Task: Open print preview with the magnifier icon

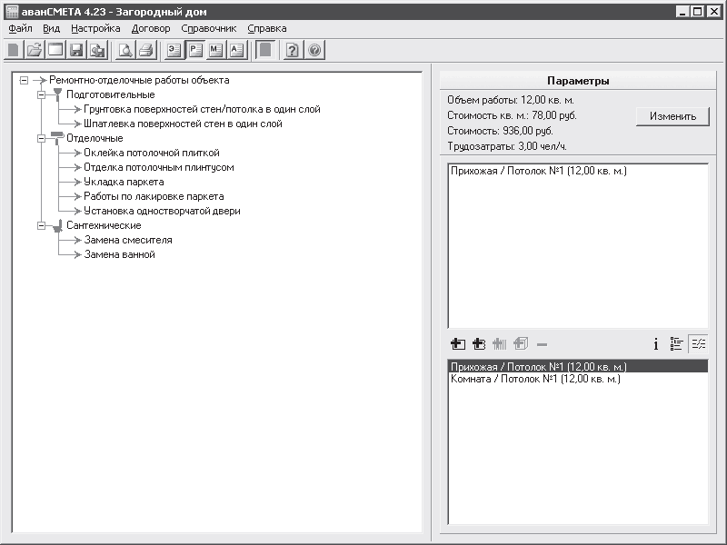Action: 125,50
